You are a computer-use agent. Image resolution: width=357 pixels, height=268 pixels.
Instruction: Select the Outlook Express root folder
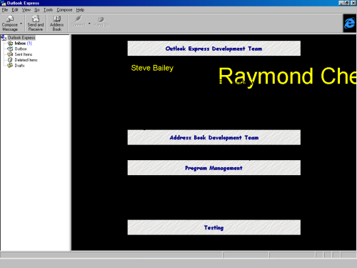pyautogui.click(x=21, y=38)
